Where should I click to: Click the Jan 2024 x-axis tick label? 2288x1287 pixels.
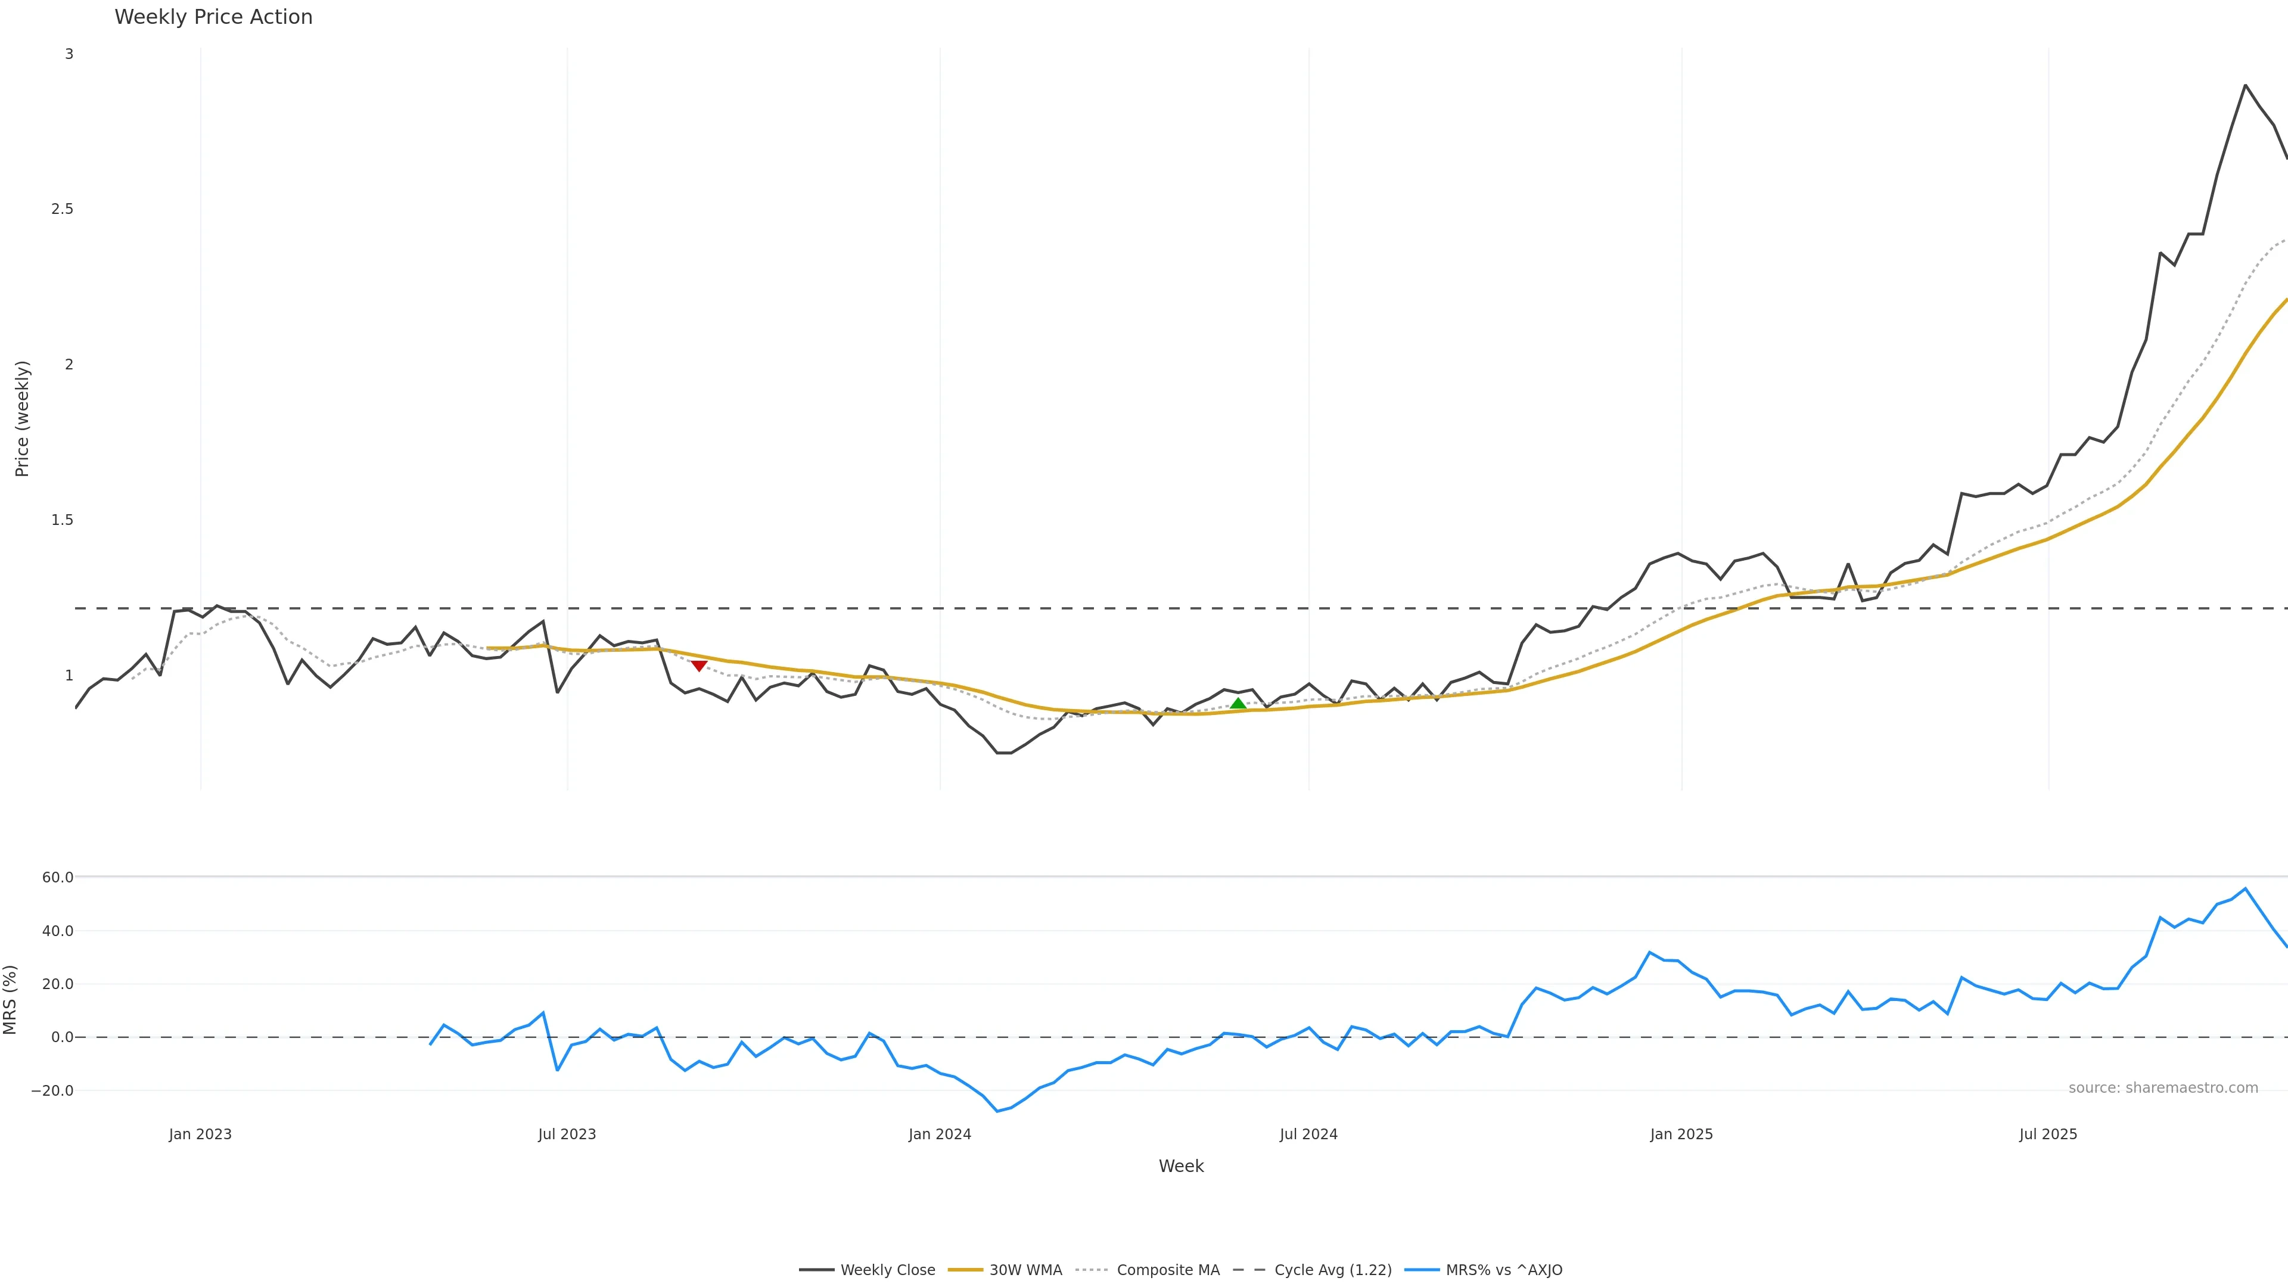coord(940,1134)
